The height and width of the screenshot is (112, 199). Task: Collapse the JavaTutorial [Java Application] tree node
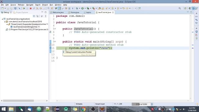2,19
